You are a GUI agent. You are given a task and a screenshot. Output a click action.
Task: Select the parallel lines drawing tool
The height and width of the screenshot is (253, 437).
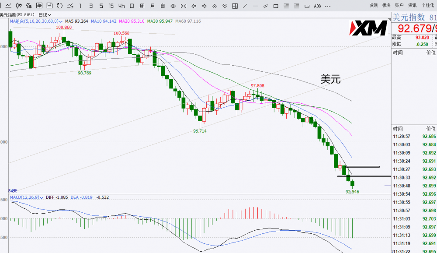266,6
